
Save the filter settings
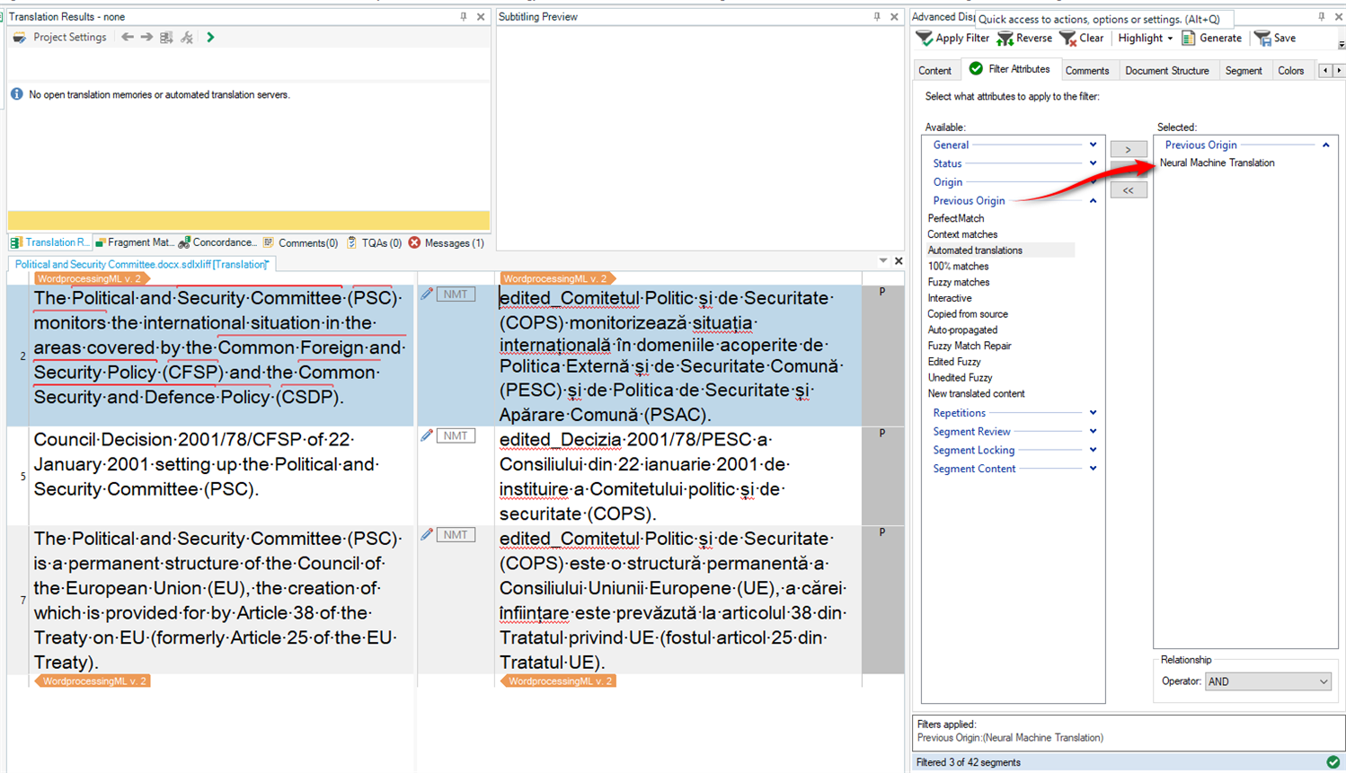pyautogui.click(x=1276, y=39)
